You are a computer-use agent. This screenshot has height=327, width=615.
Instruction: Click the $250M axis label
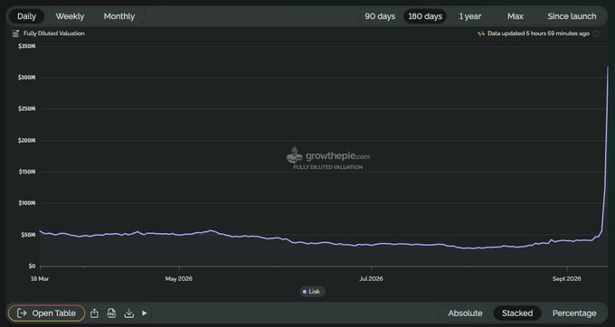click(26, 109)
